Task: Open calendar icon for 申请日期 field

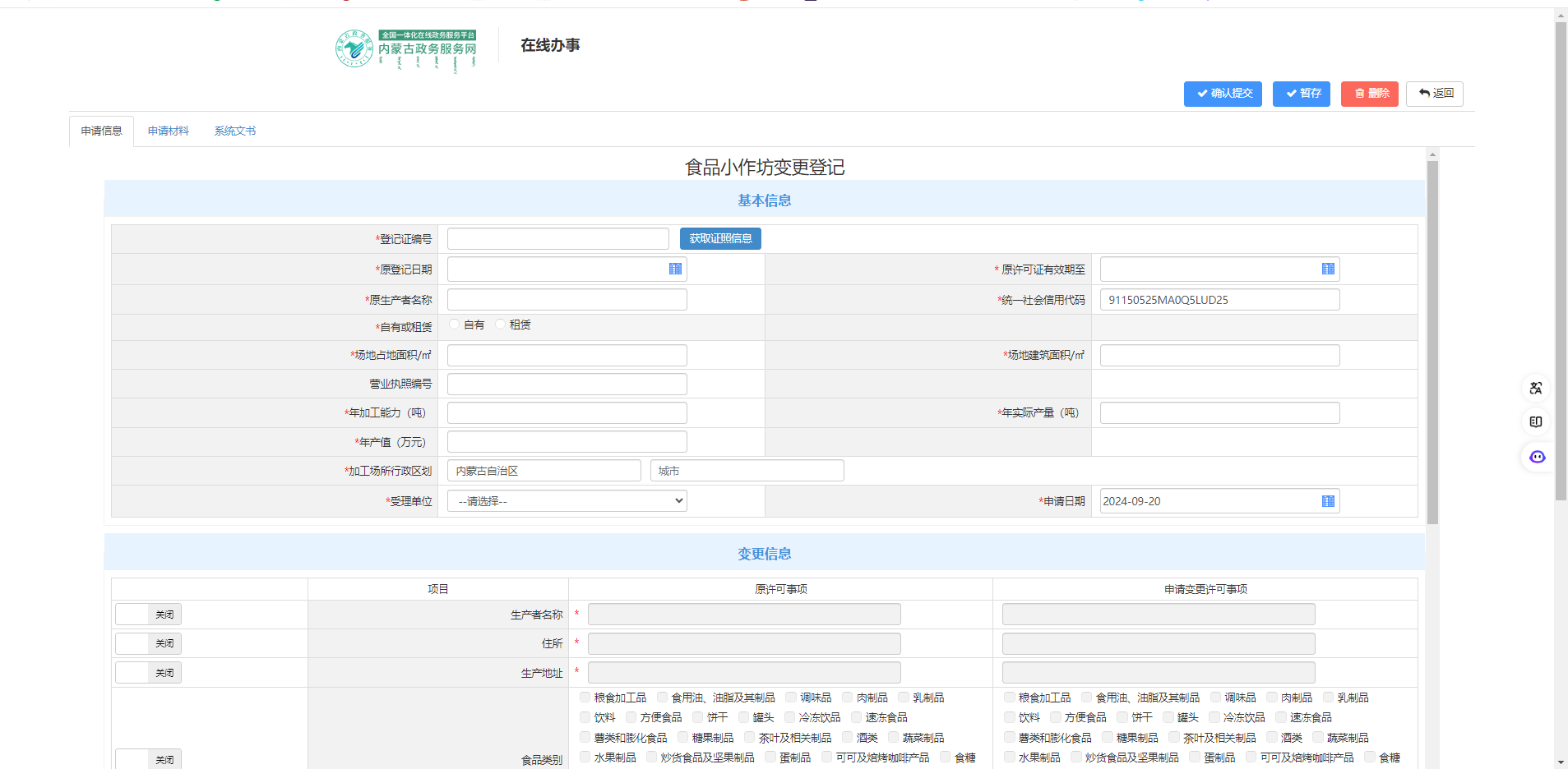Action: click(x=1328, y=501)
